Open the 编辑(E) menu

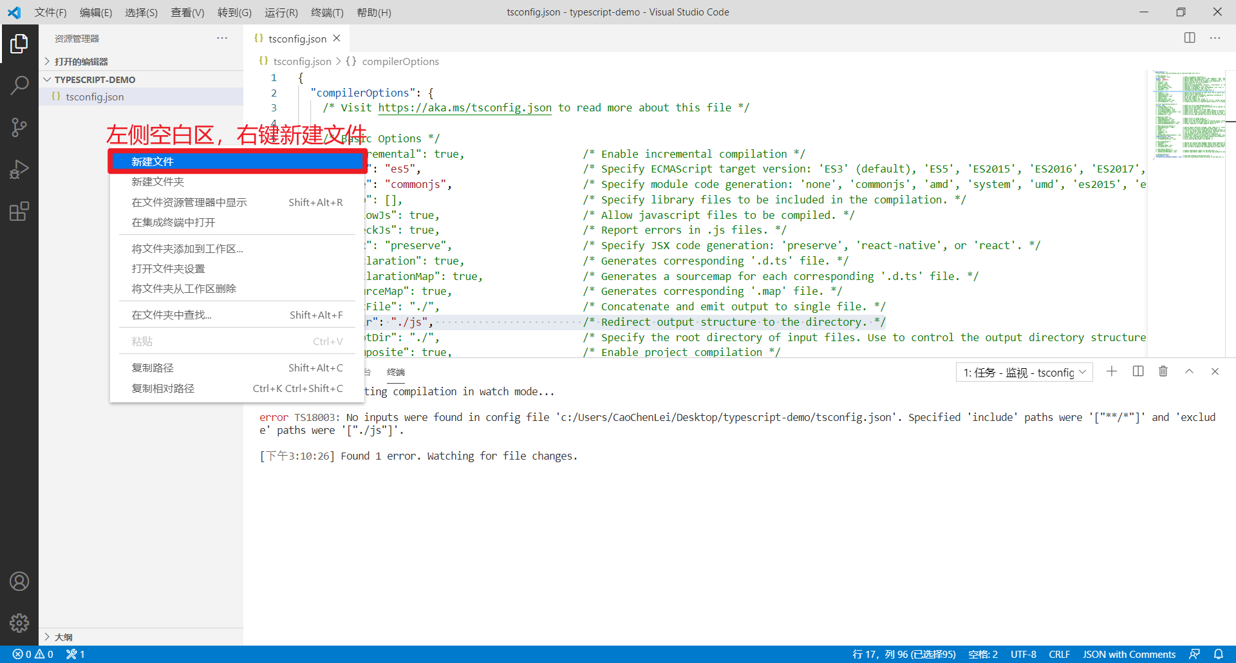tap(95, 12)
